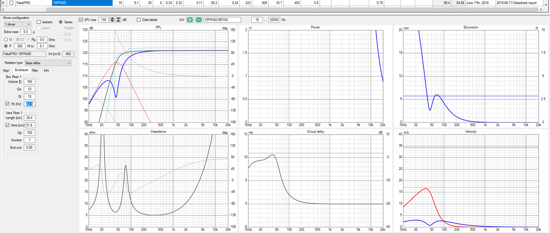This screenshot has width=550, height=233.
Task: Select the U voltage radio button
Action: [6, 39]
